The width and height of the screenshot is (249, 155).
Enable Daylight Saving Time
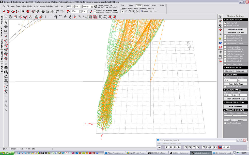point(225,64)
